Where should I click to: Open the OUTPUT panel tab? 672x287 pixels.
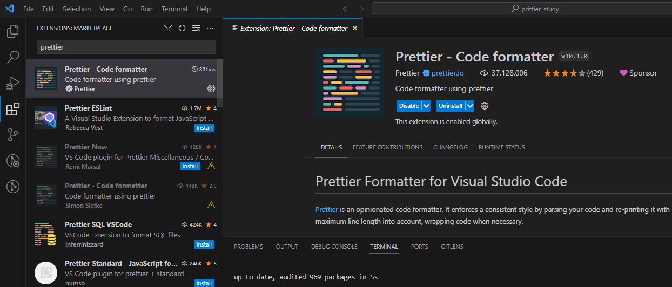point(287,247)
